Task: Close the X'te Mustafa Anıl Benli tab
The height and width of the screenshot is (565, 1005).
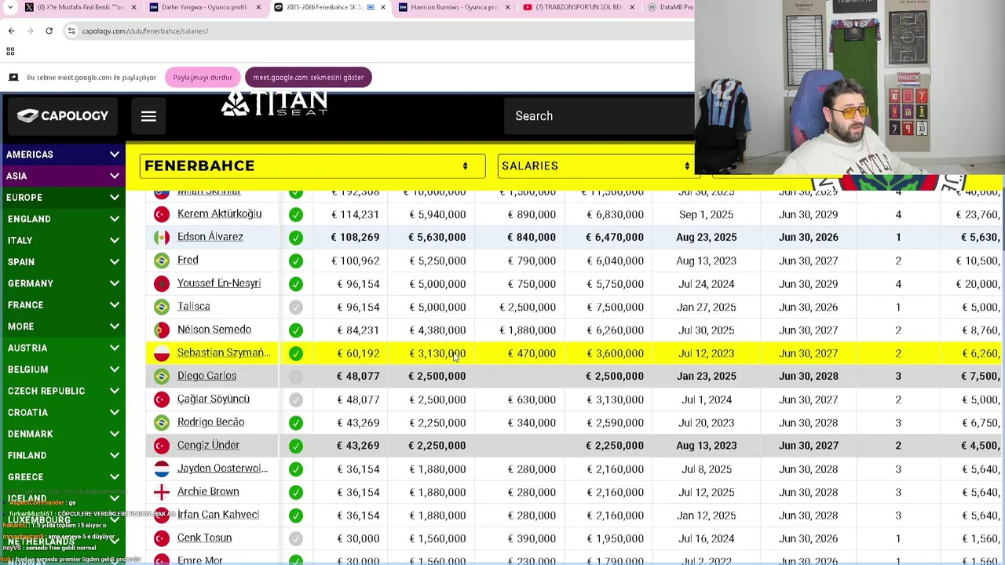Action: [x=133, y=7]
